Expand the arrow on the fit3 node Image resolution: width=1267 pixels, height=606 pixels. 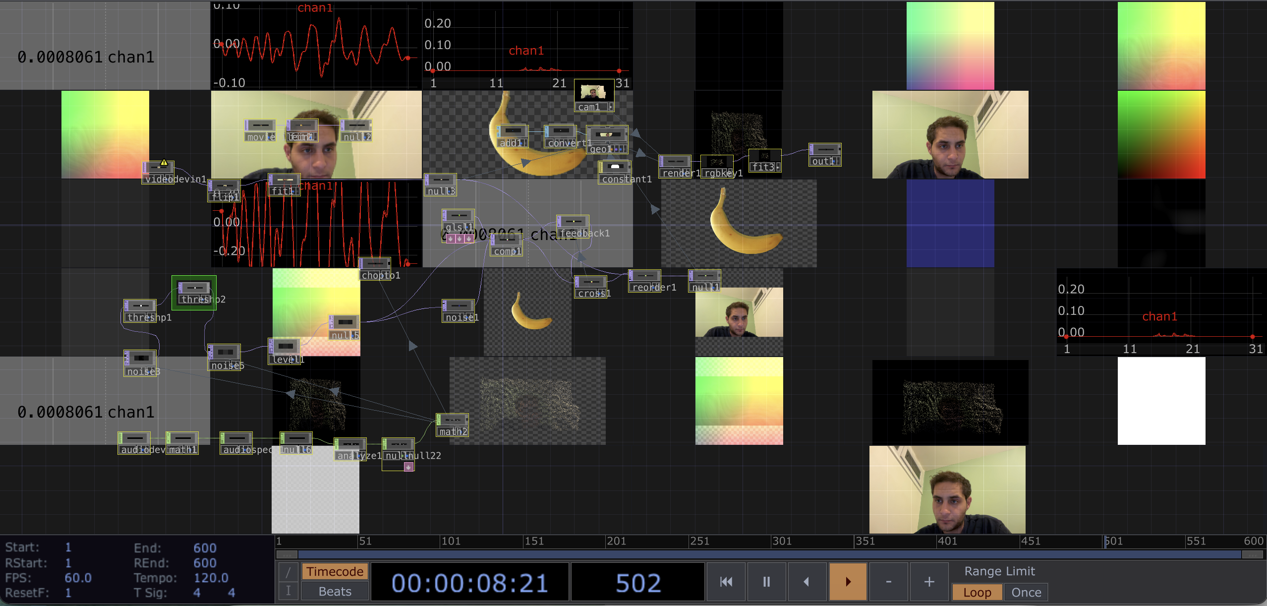point(778,169)
